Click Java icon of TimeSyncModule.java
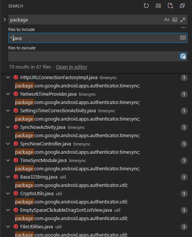192x237 pixels. tap(16, 160)
